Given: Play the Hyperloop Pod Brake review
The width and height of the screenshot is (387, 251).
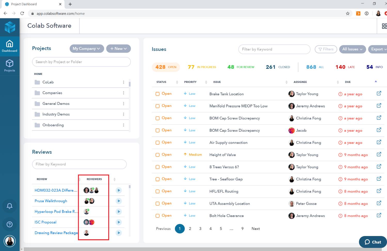Looking at the screenshot, I should [119, 211].
